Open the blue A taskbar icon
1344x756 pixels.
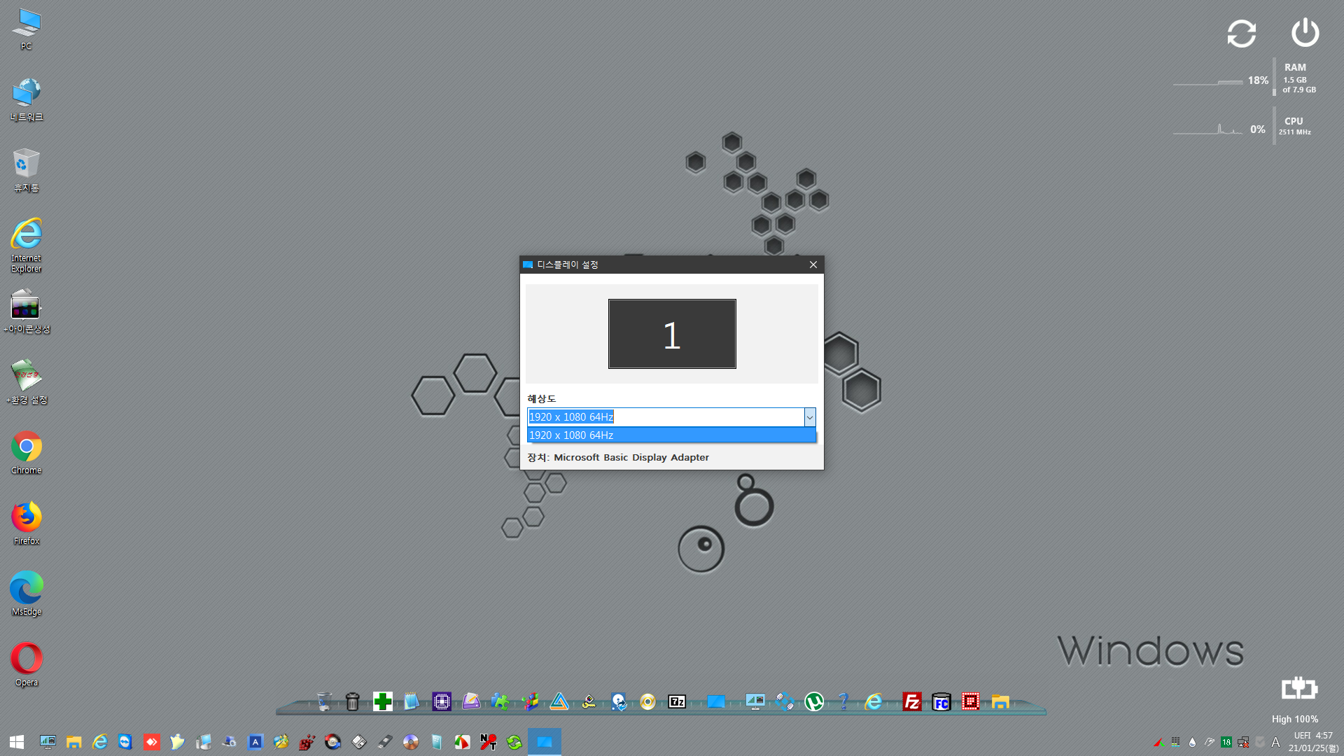[x=255, y=742]
